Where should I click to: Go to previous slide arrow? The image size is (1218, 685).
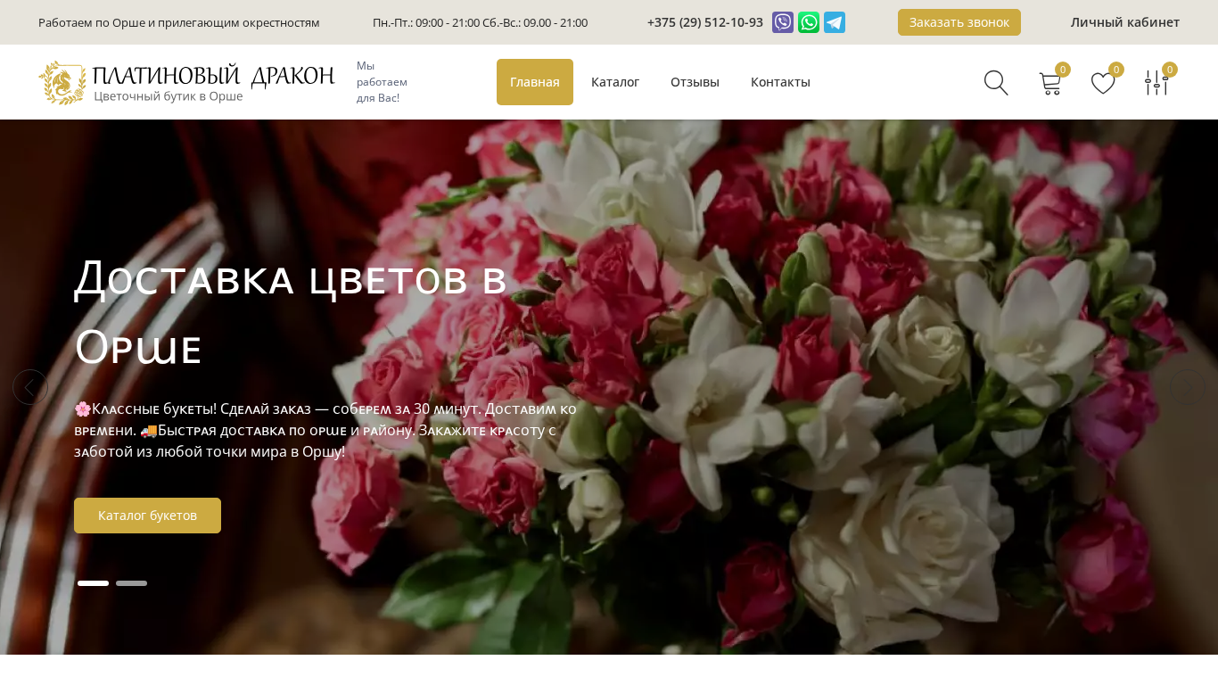click(30, 387)
